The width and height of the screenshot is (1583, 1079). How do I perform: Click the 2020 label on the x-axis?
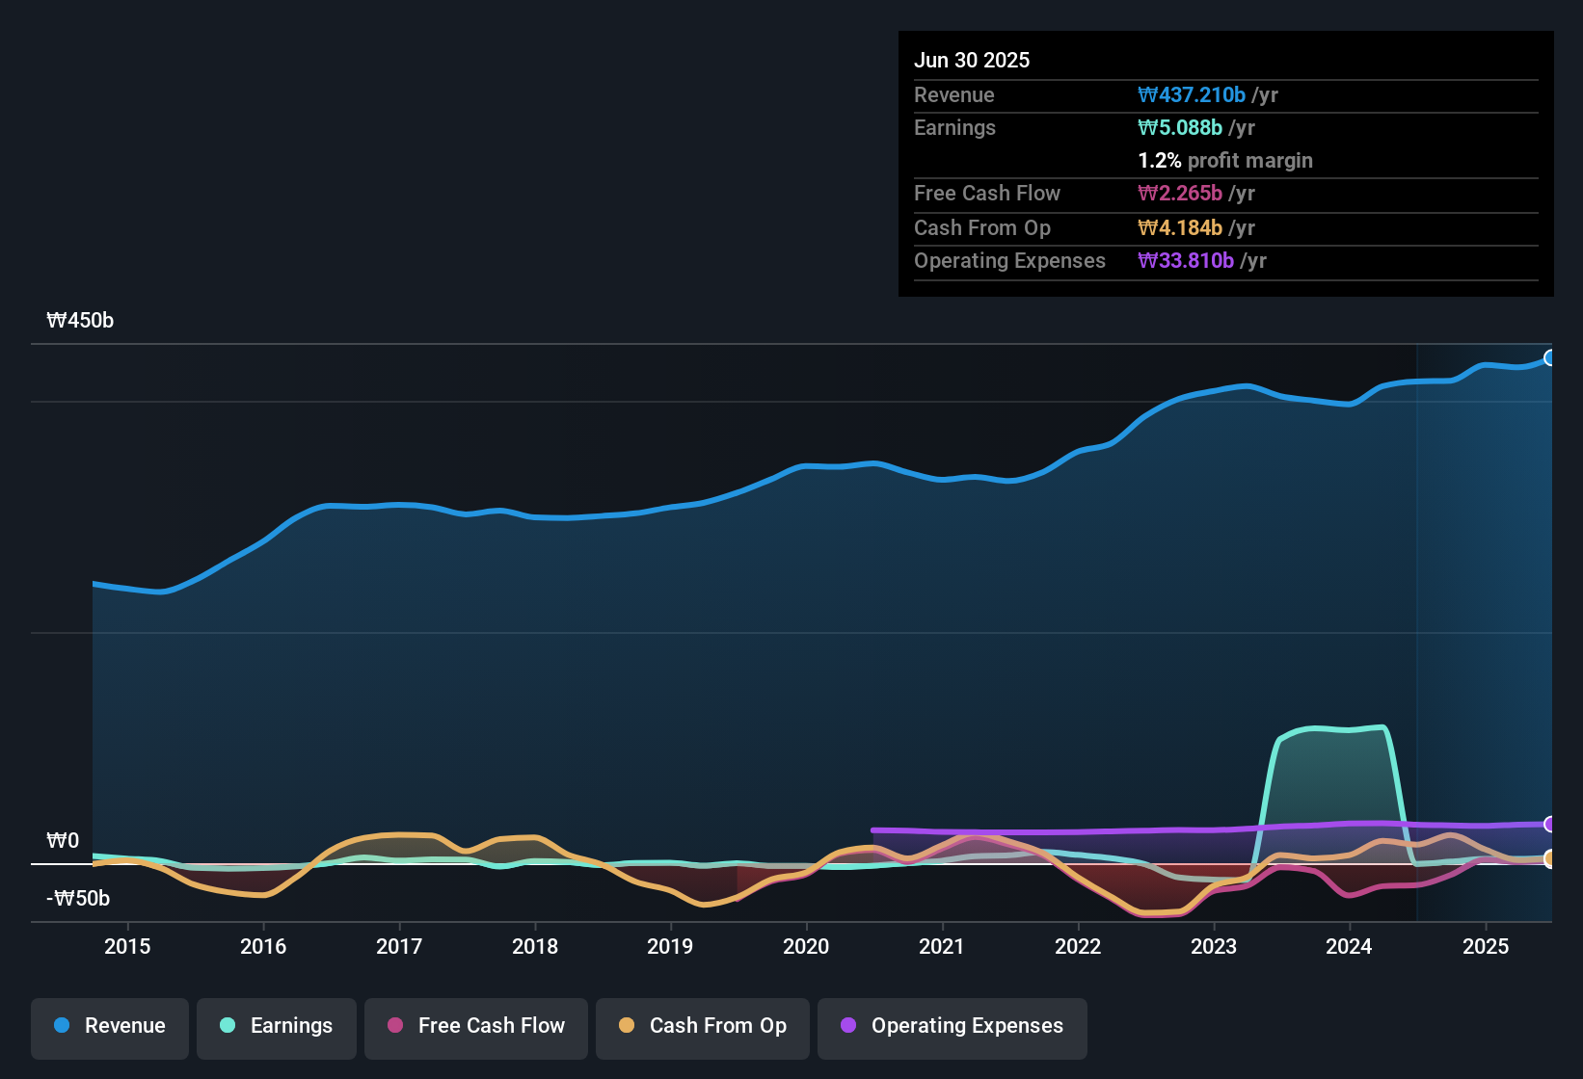click(806, 947)
